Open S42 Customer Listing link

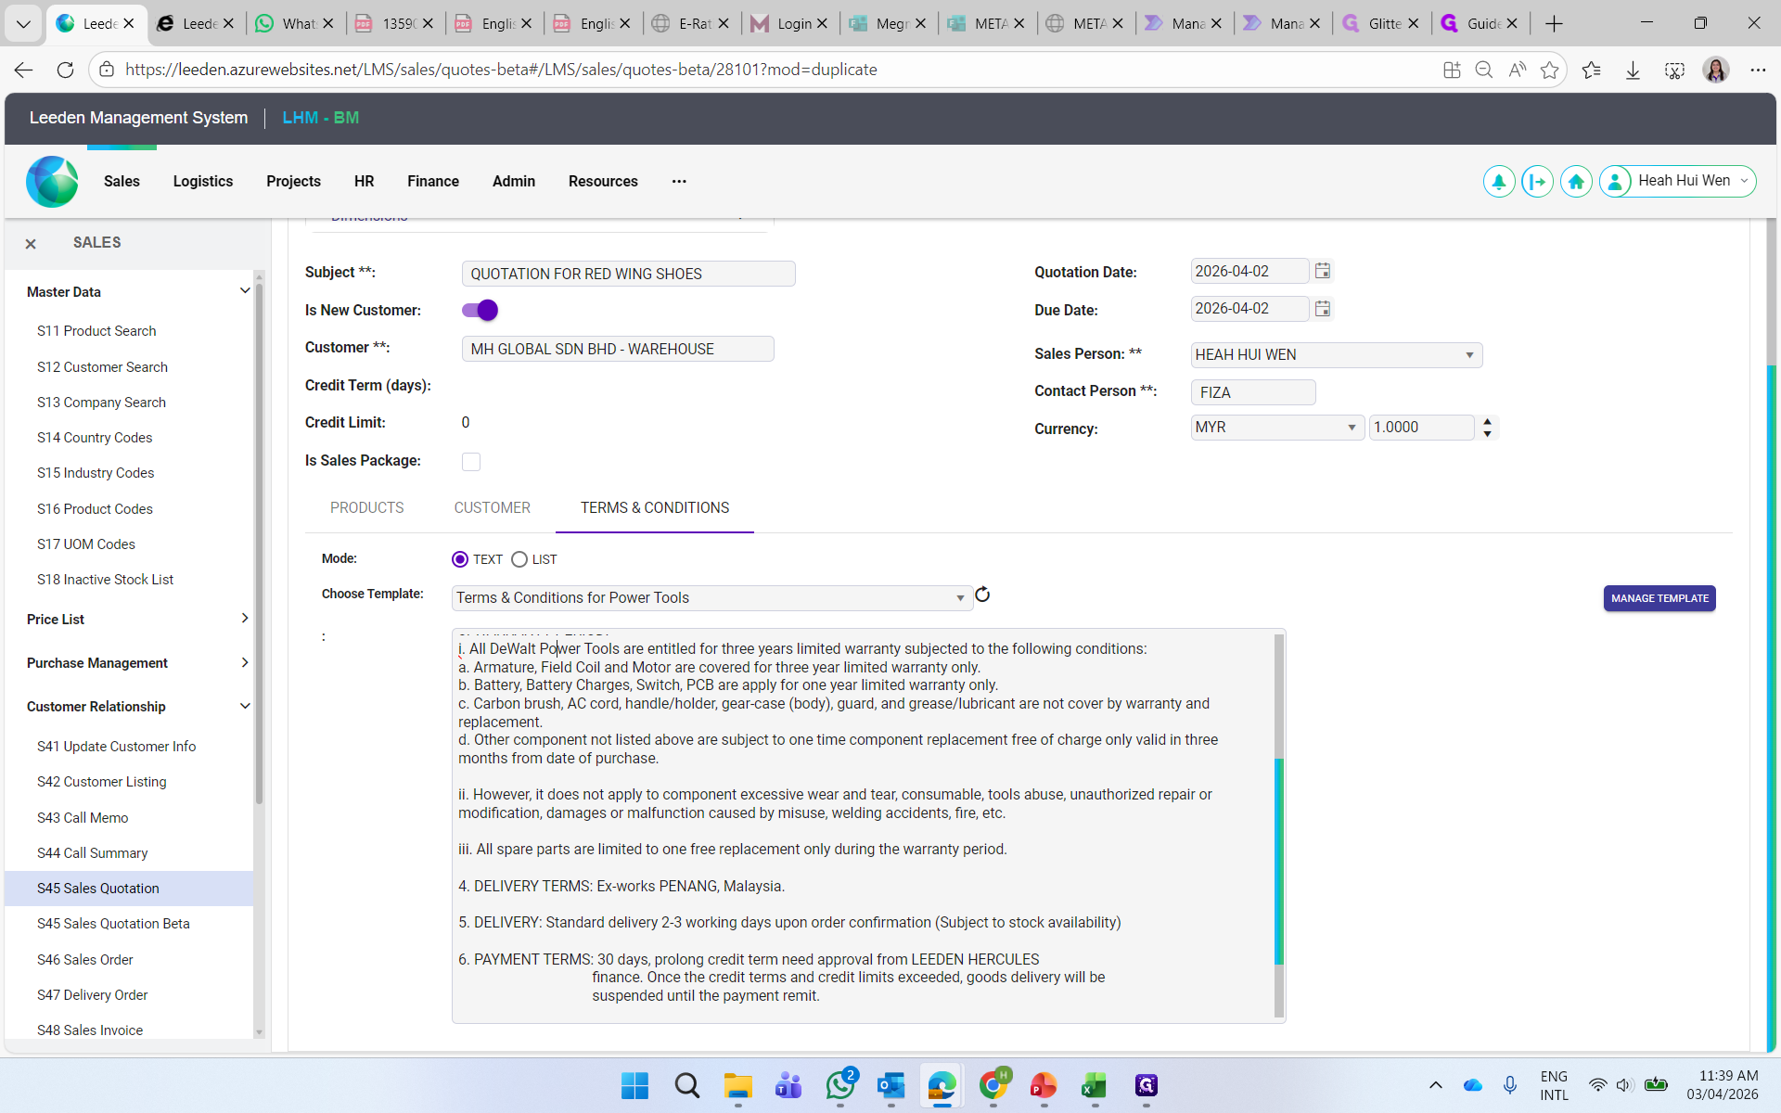(102, 782)
